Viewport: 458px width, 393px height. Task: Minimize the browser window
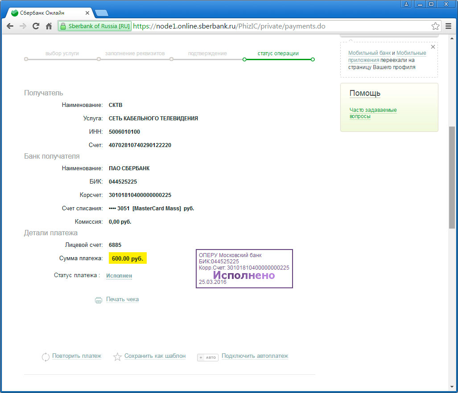420,4
